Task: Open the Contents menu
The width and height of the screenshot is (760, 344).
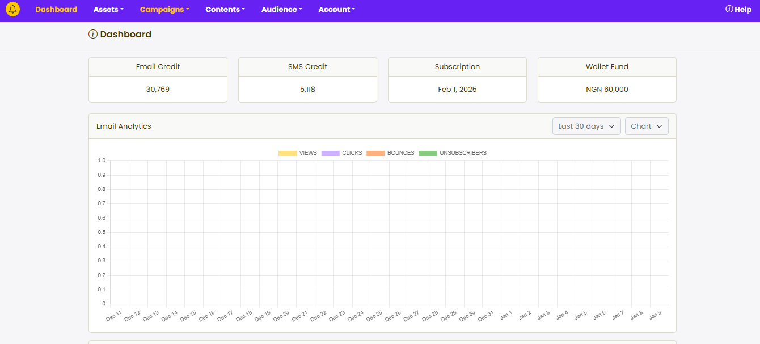Action: 225,9
